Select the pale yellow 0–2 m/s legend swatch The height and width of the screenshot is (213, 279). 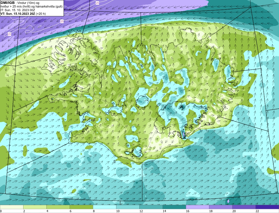[12, 207]
